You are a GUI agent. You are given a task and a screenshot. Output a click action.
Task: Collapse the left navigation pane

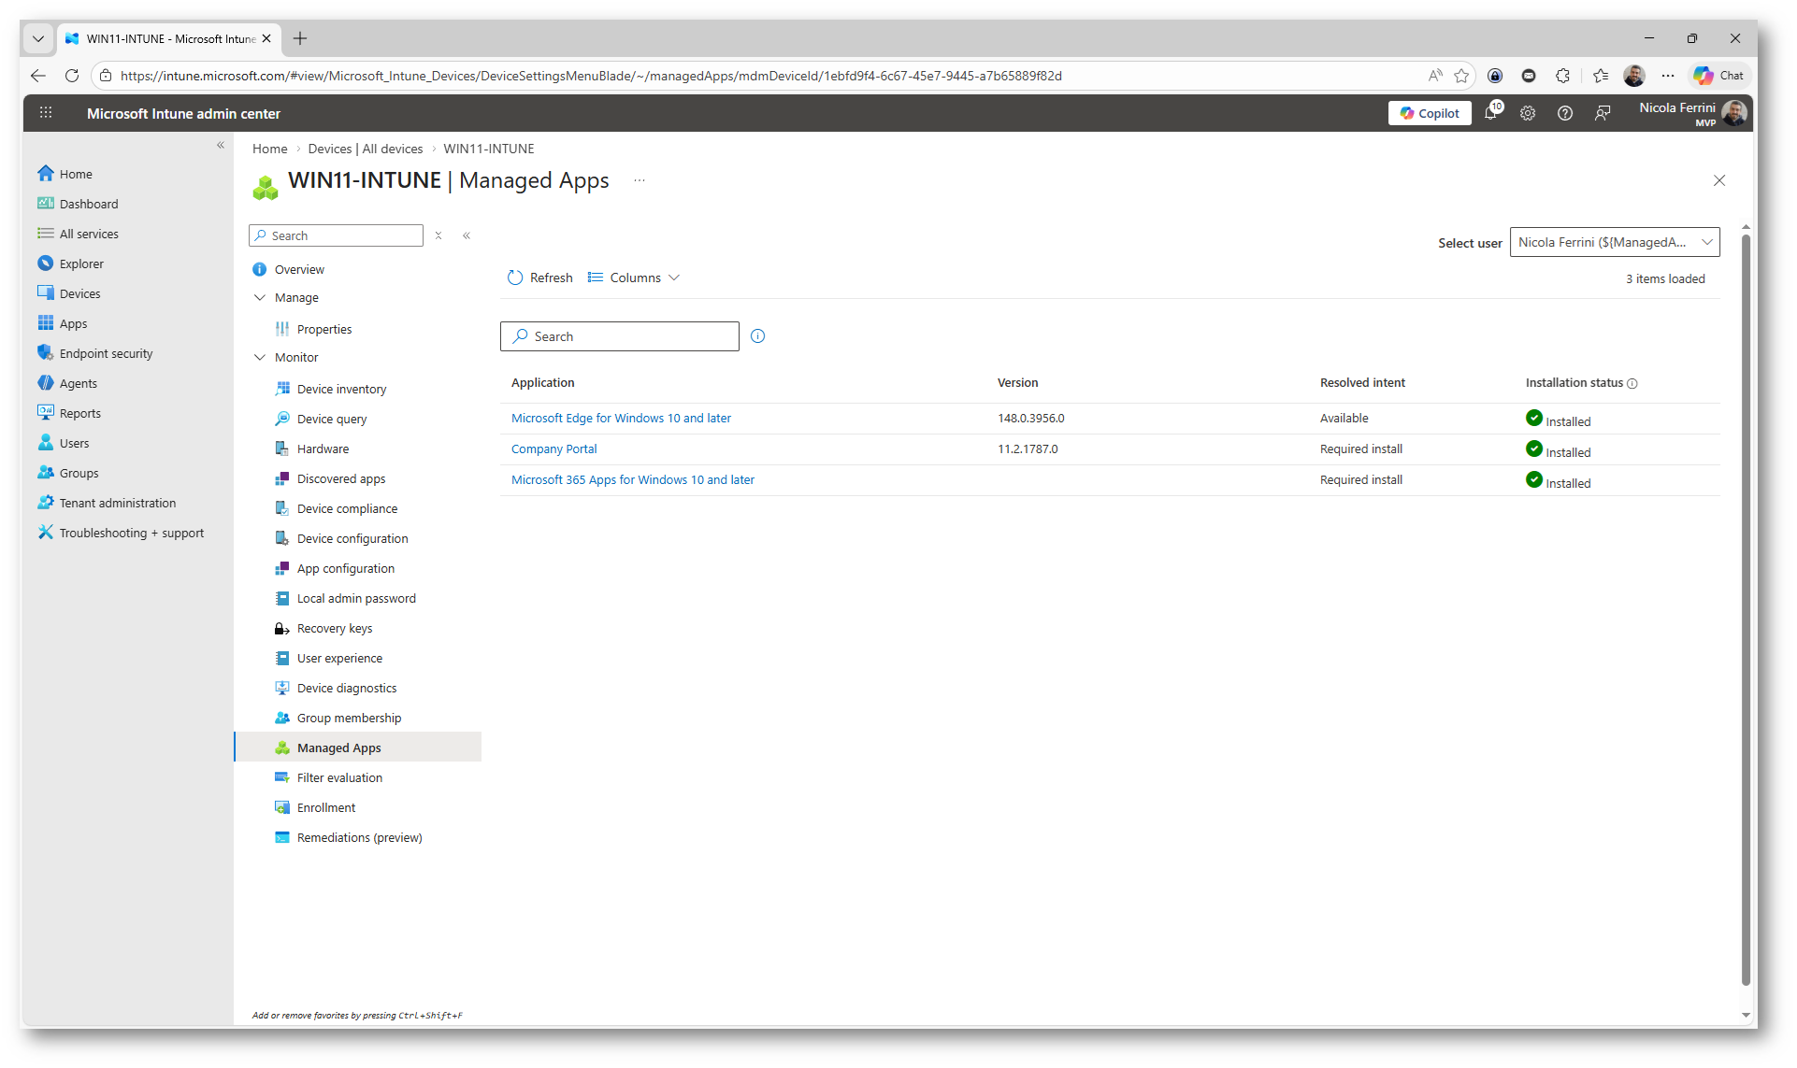pyautogui.click(x=221, y=145)
